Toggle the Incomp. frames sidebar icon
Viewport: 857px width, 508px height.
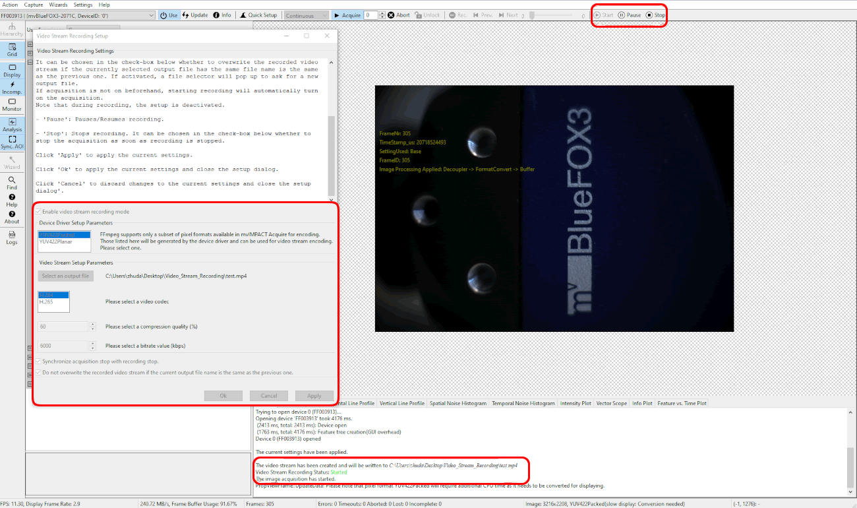pos(12,88)
